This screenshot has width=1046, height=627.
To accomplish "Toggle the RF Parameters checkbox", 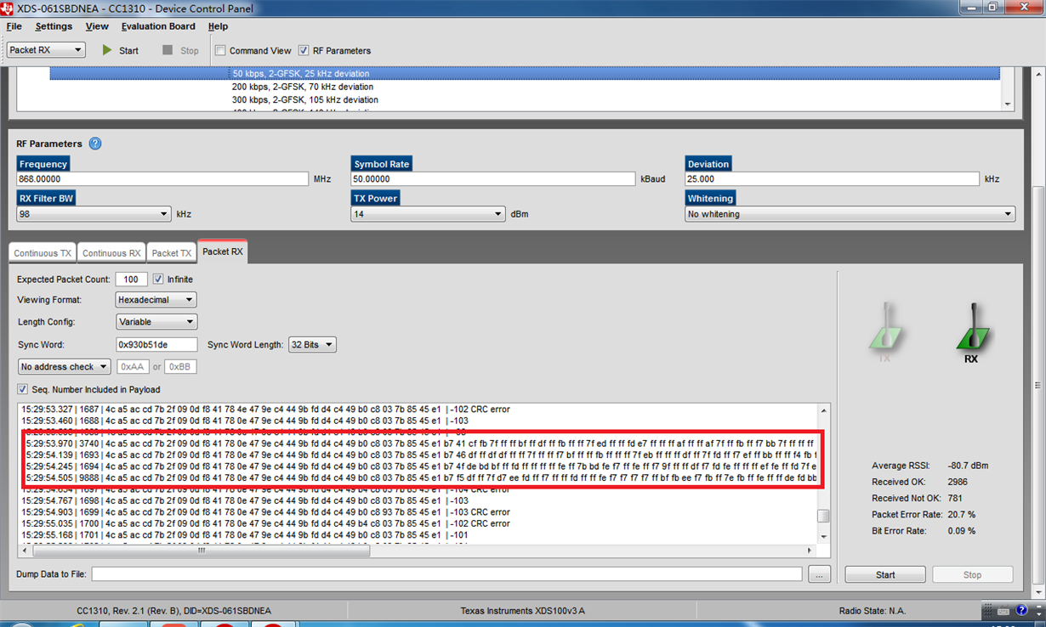I will (x=304, y=50).
